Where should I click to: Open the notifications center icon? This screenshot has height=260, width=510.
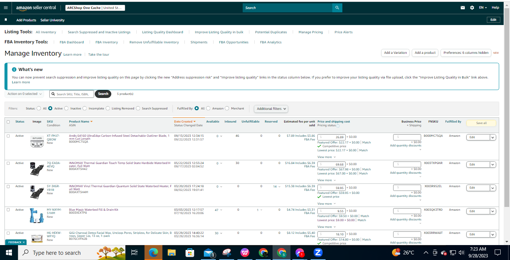coord(497,253)
